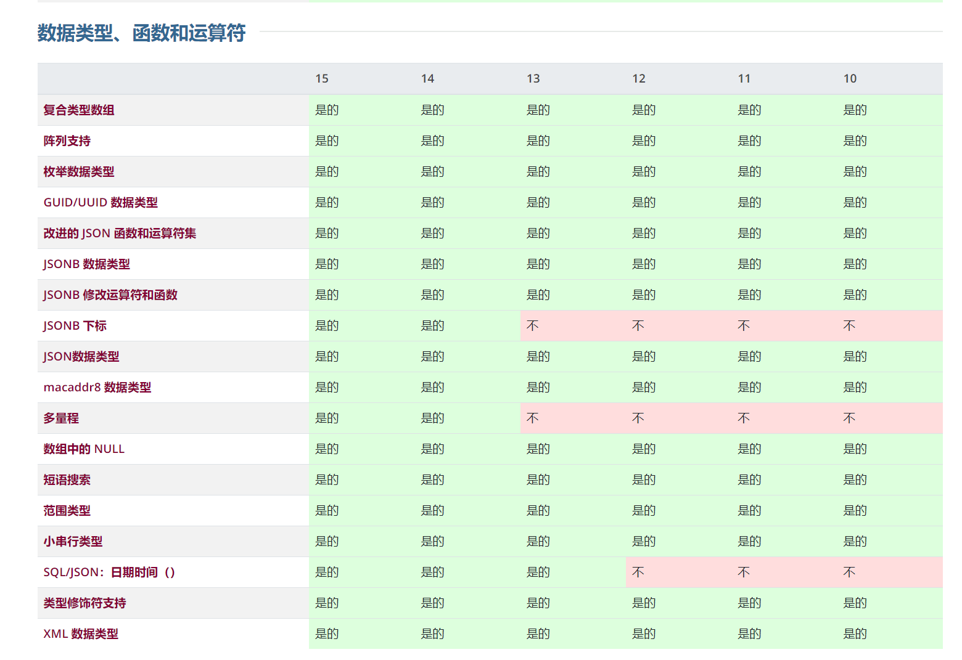
Task: Open the JSONB 修改运算符和函数 link
Action: 110,295
